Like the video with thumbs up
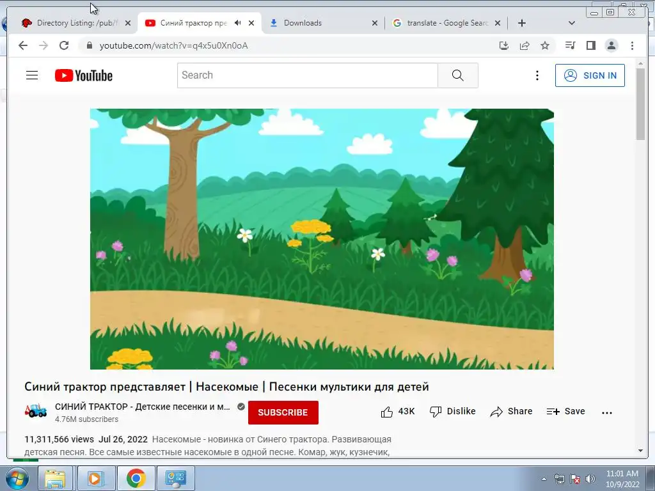The width and height of the screenshot is (655, 491). (398, 412)
